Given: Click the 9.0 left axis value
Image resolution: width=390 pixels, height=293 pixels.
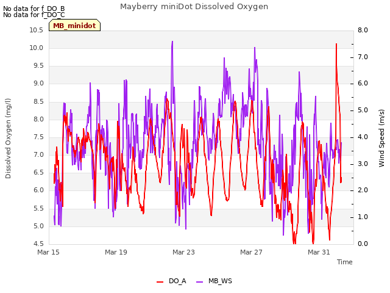Looking at the screenshot, I should pos(38,84).
